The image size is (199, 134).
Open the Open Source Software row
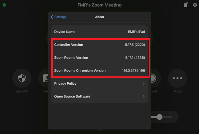pyautogui.click(x=99, y=96)
